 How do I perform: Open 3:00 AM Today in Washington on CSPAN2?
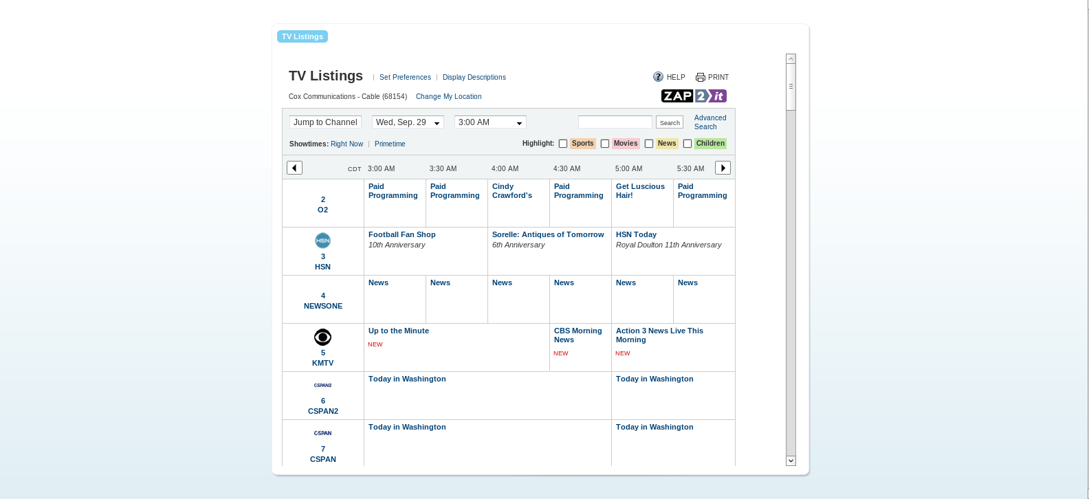(407, 379)
